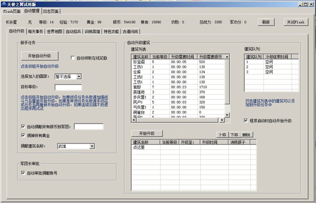Sort by 当前等级 column in building list
This screenshot has width=316, height=203.
pos(160,57)
